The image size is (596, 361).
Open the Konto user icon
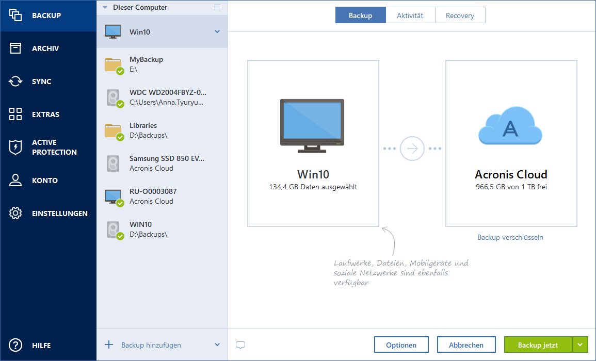click(15, 180)
